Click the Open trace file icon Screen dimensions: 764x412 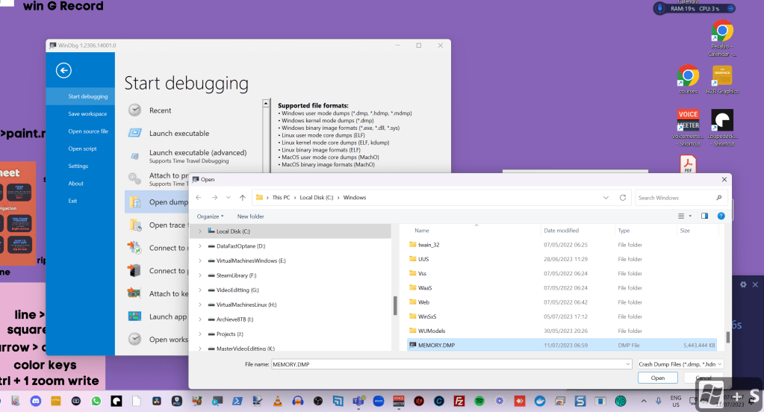tap(134, 225)
